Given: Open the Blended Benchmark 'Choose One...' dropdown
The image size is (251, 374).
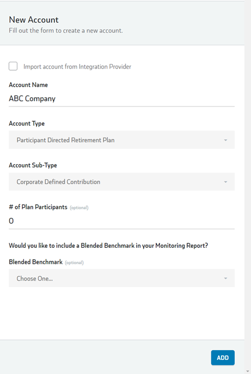Looking at the screenshot, I should coord(122,278).
